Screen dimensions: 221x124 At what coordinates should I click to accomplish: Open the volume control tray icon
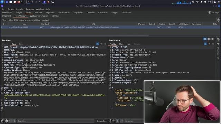[x=197, y=2]
